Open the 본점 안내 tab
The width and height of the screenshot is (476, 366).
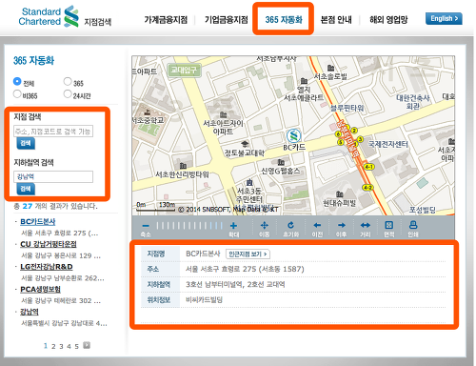336,20
